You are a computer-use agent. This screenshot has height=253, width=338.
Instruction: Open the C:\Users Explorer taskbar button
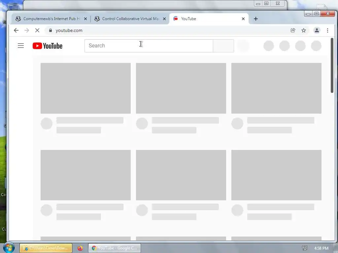point(46,248)
